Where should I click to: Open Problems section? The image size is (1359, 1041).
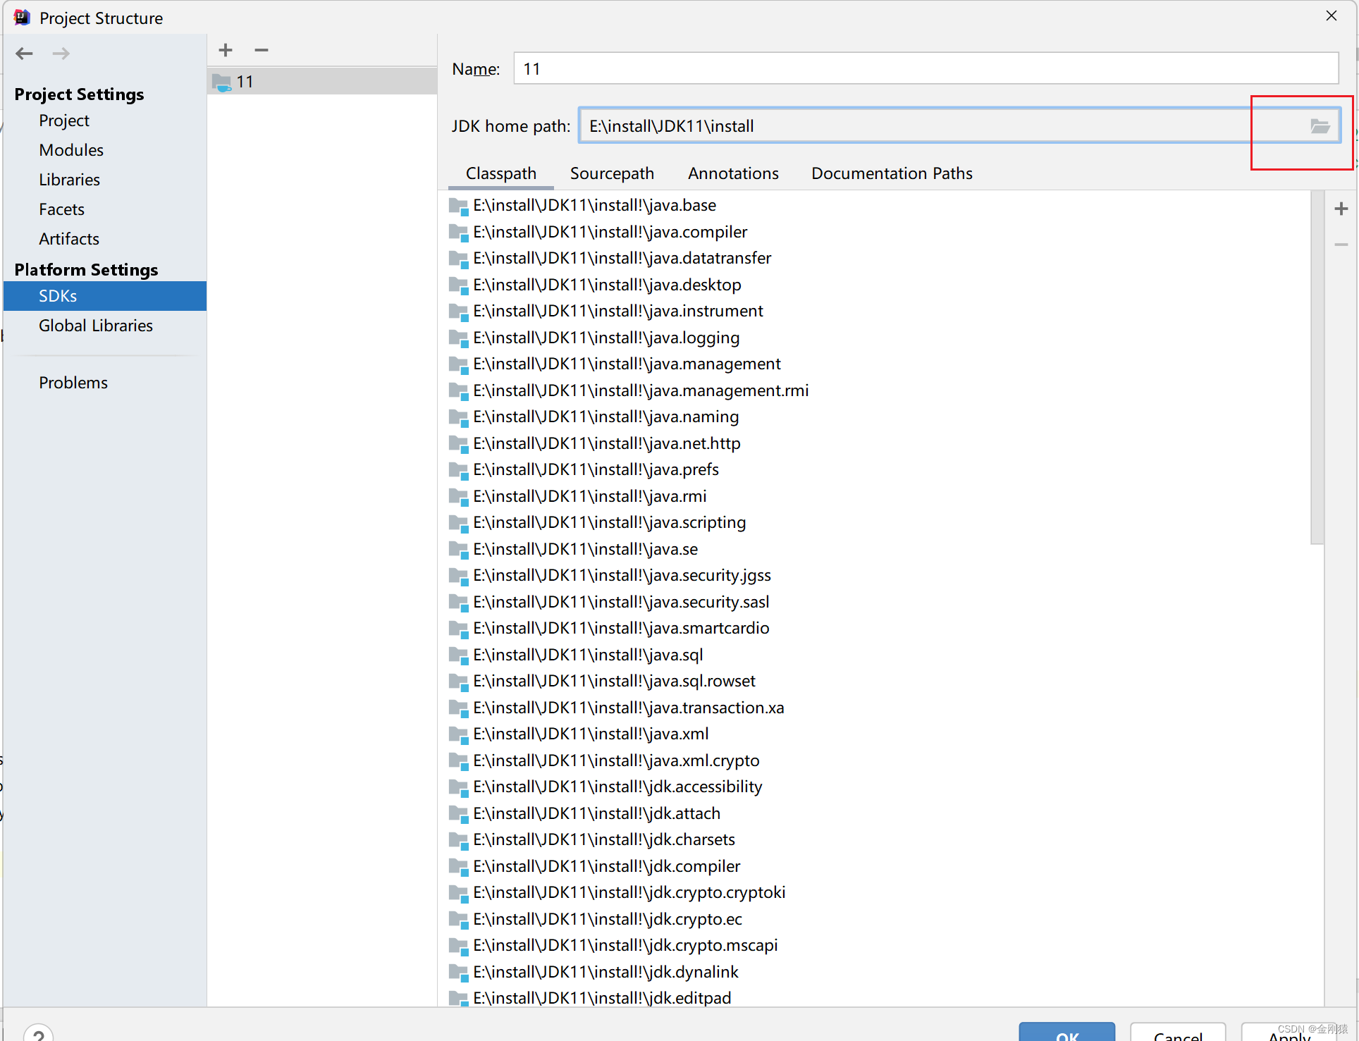tap(73, 383)
